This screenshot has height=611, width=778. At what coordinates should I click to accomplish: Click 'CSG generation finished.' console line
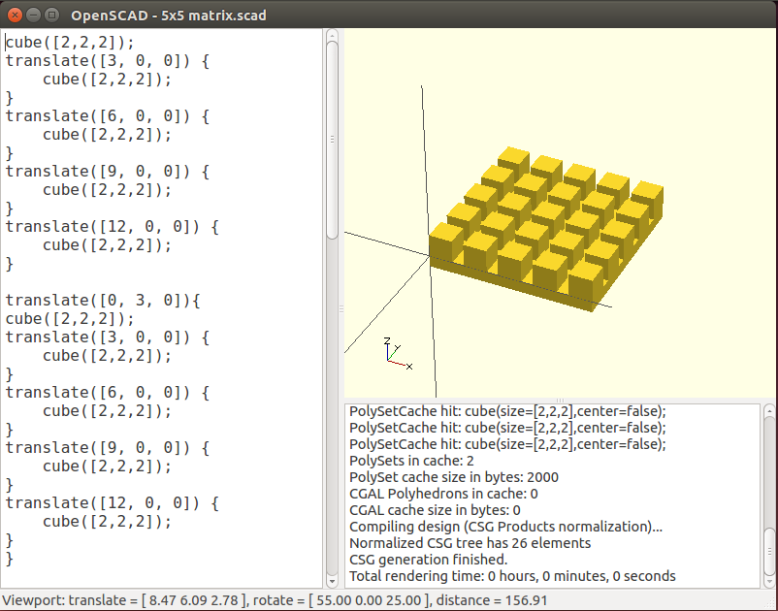428,560
